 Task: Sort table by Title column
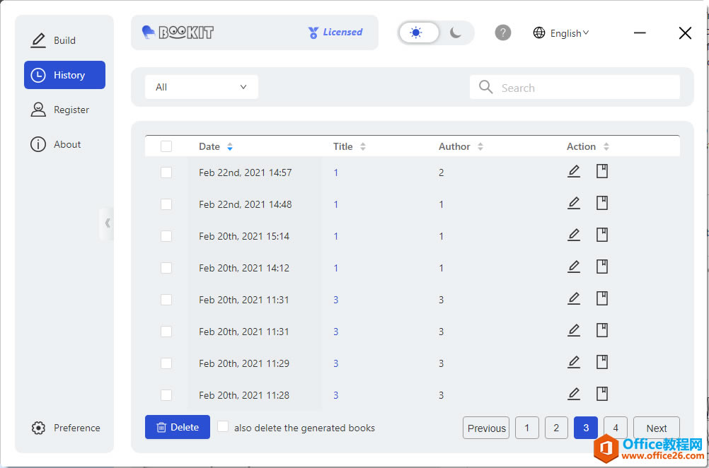tap(363, 146)
